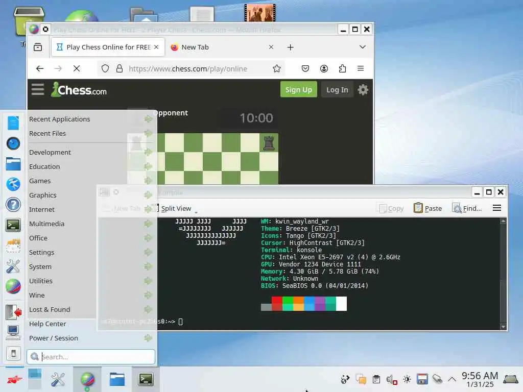Click the Log In button
Viewport: 523px width, 392px height.
(337, 90)
